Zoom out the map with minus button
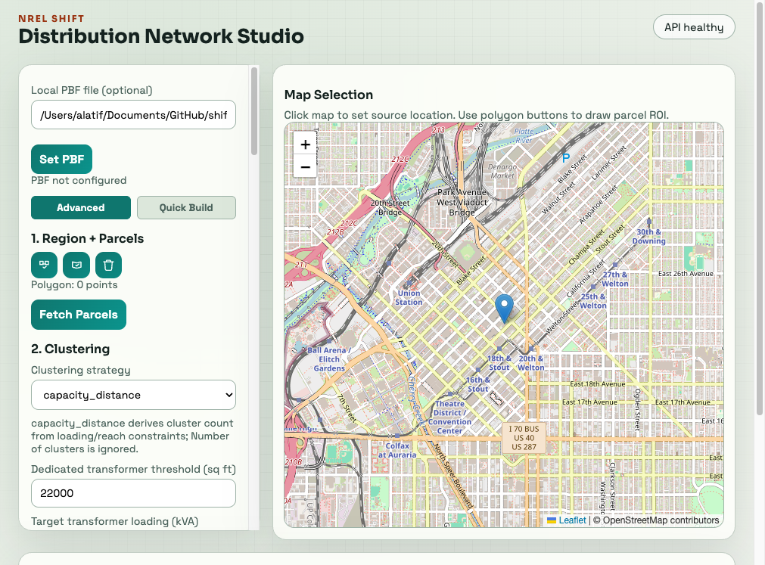 click(306, 166)
